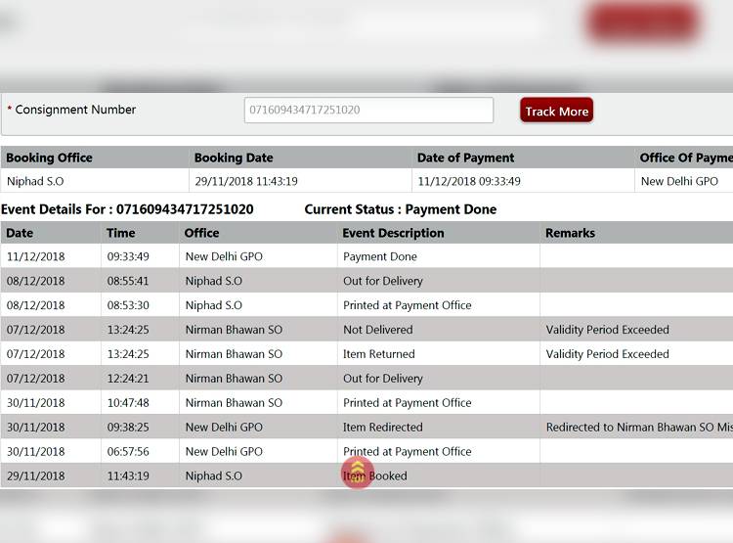The image size is (733, 543).
Task: Select the Booking Date column header
Action: pos(234,158)
